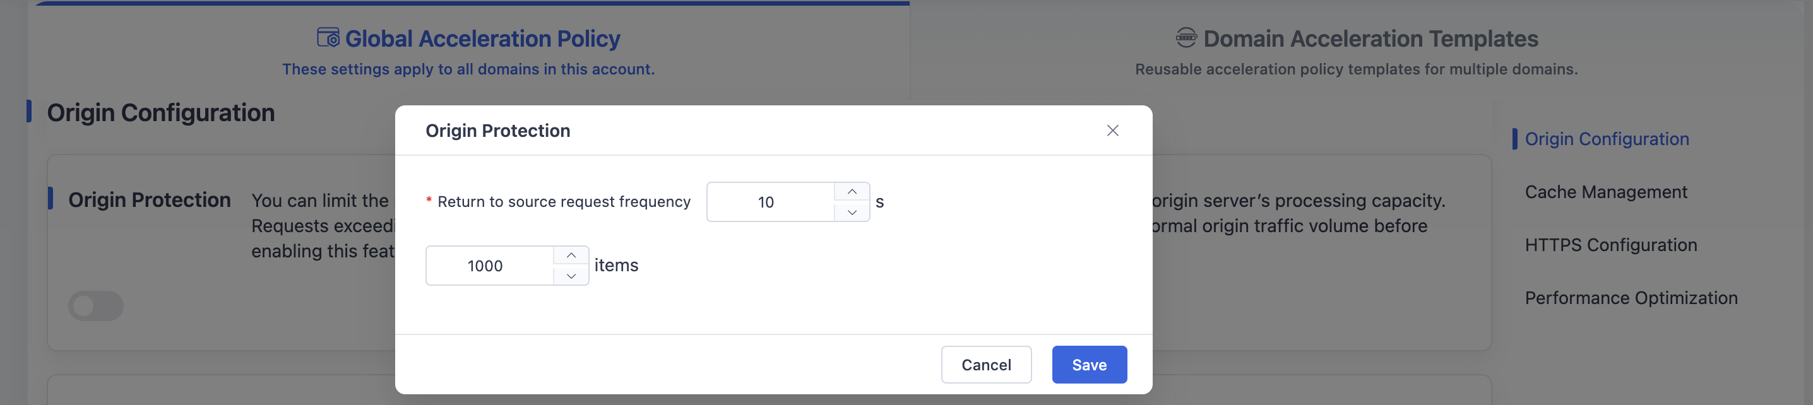Click the Domain Acceleration Templates icon

pos(1186,37)
